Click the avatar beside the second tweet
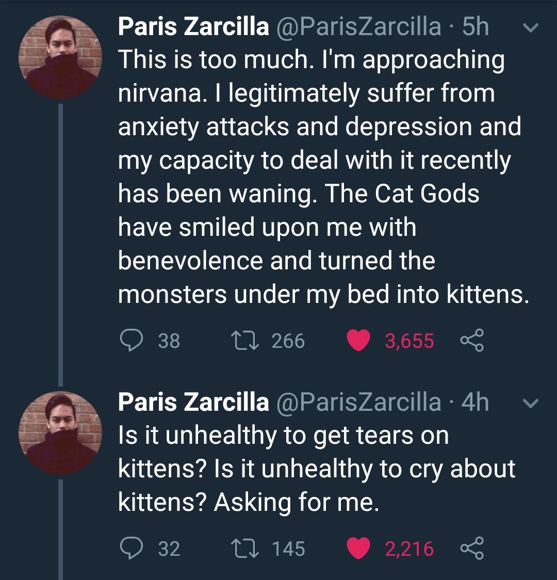Viewport: 557px width, 580px height. click(60, 432)
